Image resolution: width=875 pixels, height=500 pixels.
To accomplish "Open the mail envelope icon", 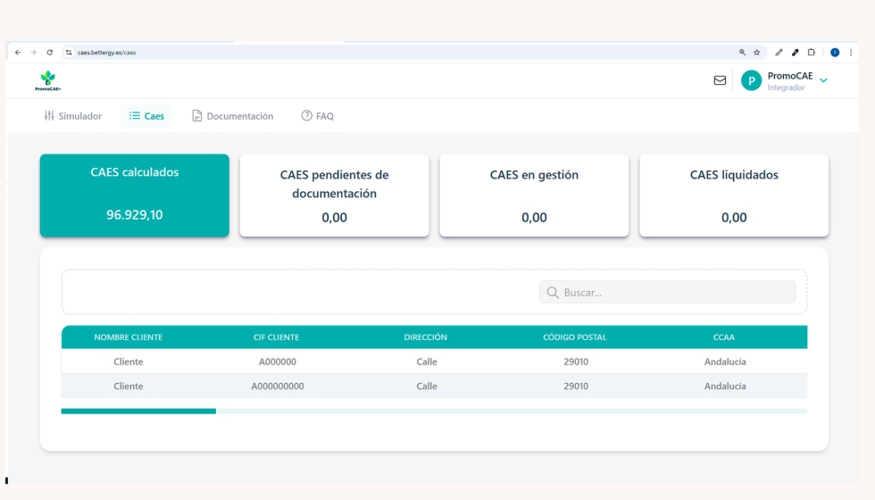I will point(720,80).
